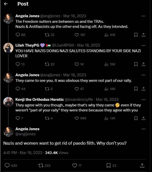The image size is (152, 172).
Task: Open Angela Jones's avatar on main post
Action: (x=8, y=131)
